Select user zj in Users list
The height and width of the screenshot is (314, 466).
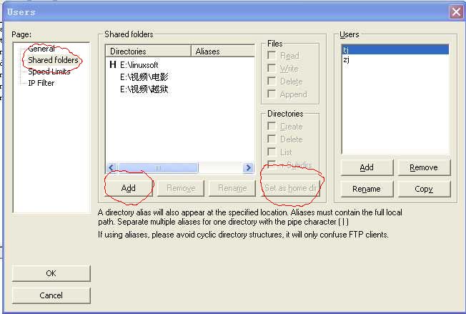tap(347, 60)
